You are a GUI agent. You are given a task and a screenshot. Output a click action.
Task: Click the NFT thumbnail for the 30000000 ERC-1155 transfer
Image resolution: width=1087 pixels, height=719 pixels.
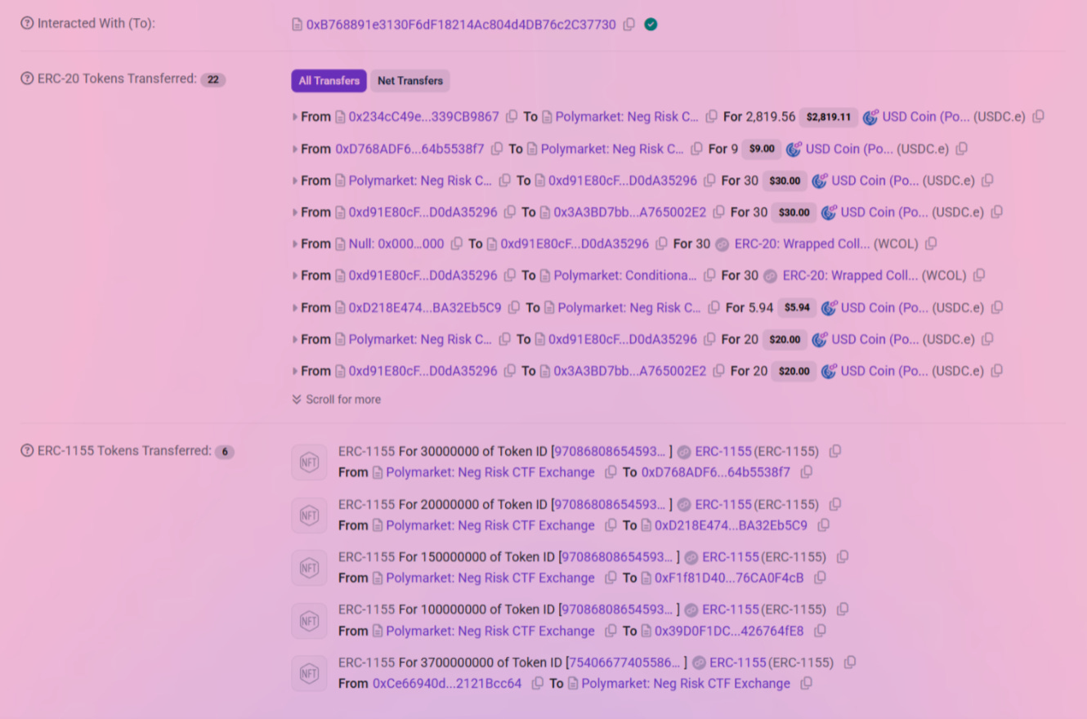pos(309,462)
